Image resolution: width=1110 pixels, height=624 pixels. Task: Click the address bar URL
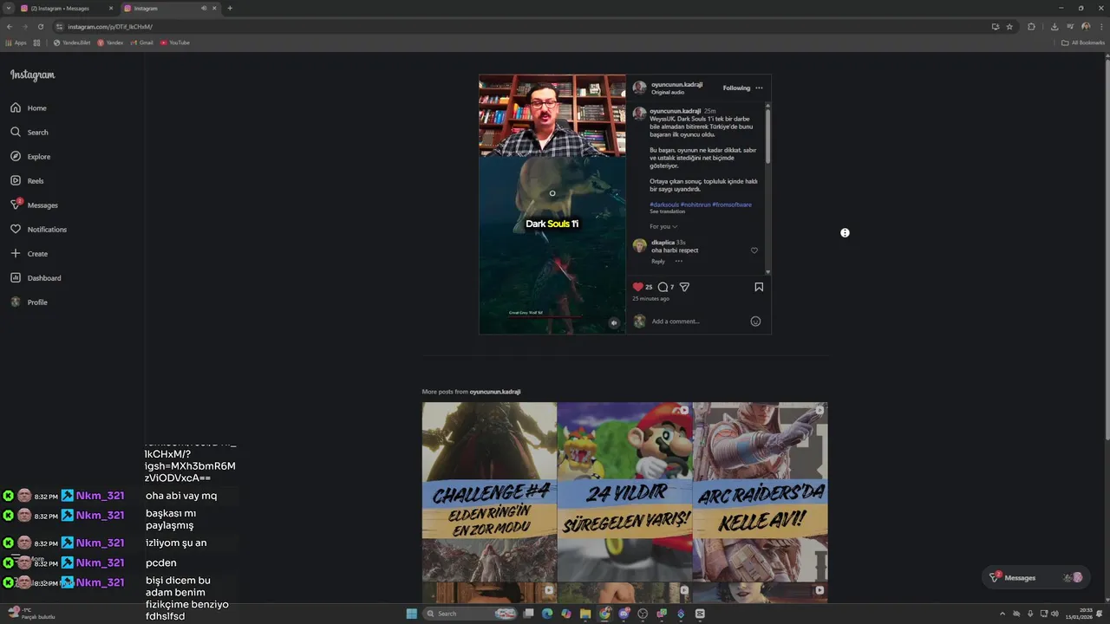click(110, 27)
